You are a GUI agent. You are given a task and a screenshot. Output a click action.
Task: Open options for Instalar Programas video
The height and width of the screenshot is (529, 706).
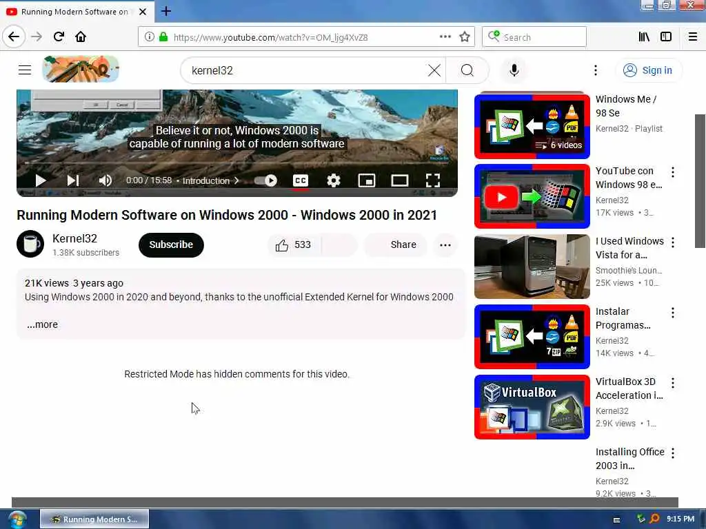coord(673,312)
